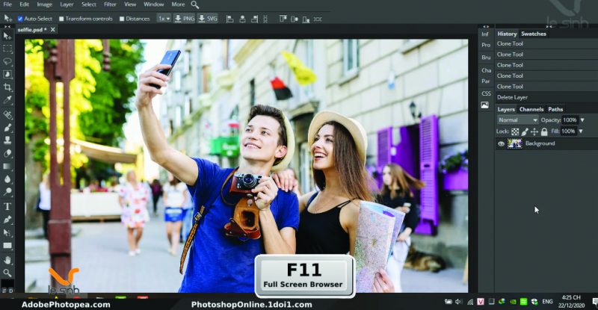Image resolution: width=598 pixels, height=310 pixels.
Task: Open the taskbar volume icon
Action: click(x=458, y=302)
